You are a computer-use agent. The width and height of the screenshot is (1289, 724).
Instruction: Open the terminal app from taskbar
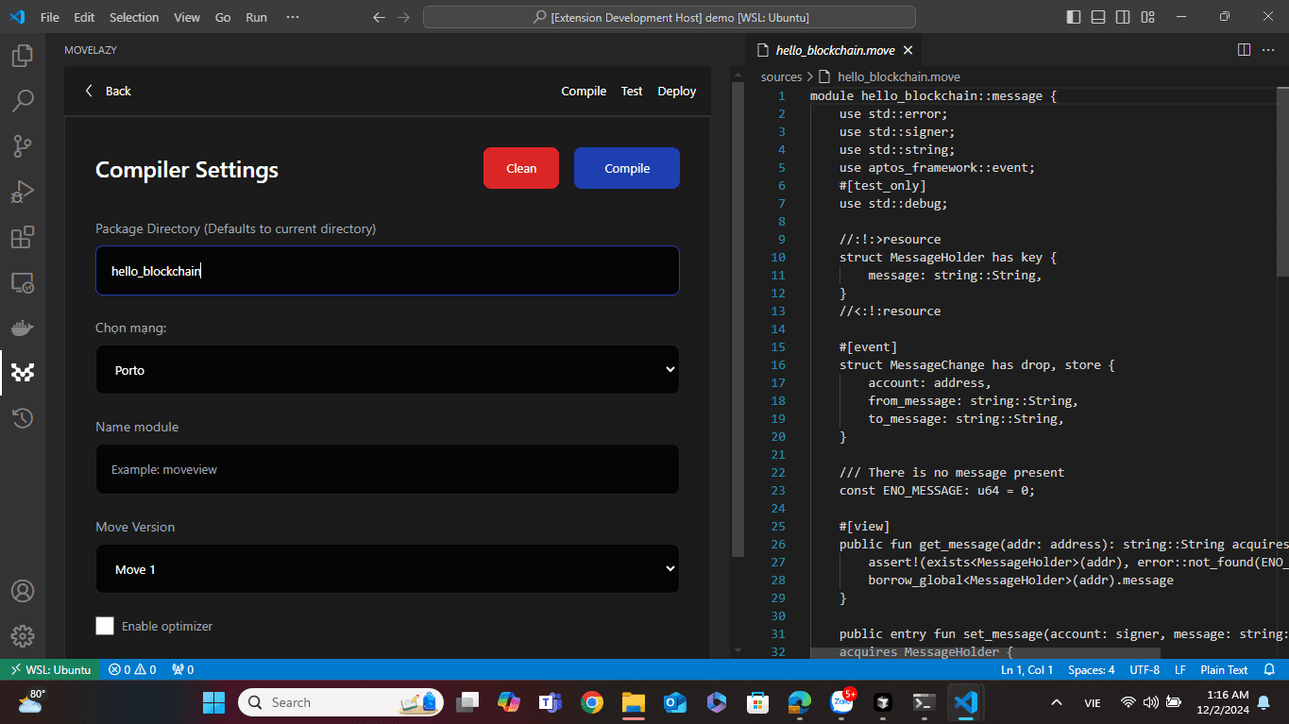pos(924,702)
